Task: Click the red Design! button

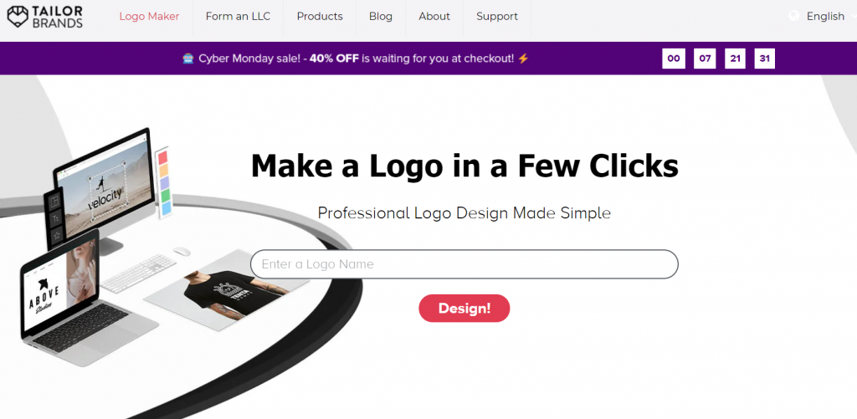Action: [x=464, y=308]
